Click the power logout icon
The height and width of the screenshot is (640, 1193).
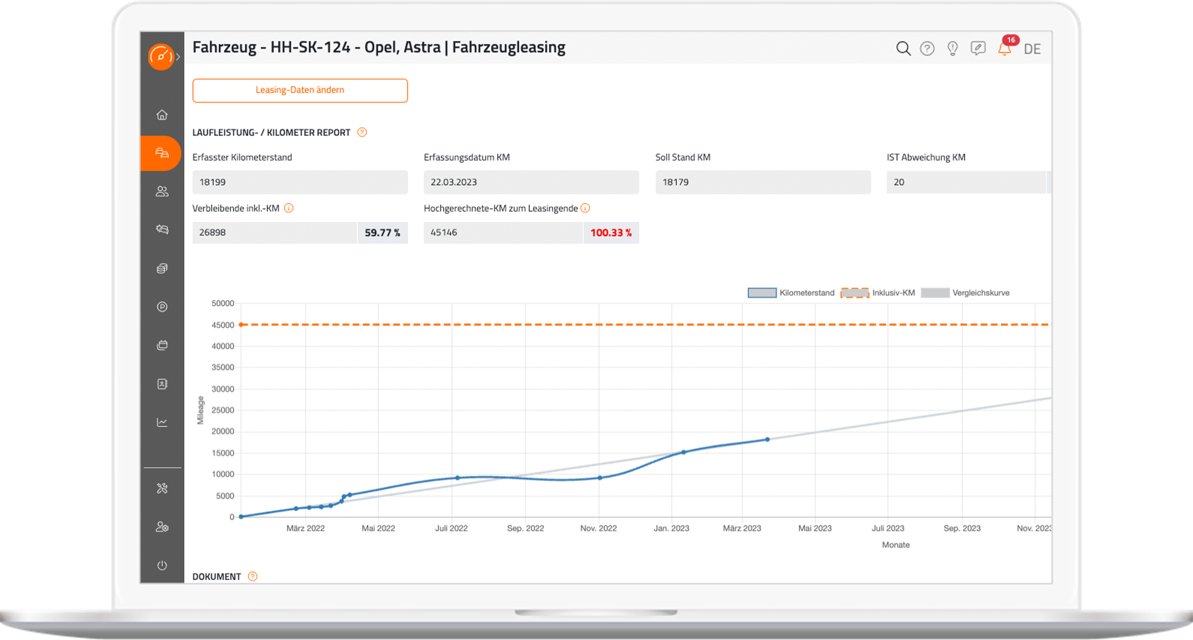pyautogui.click(x=162, y=565)
